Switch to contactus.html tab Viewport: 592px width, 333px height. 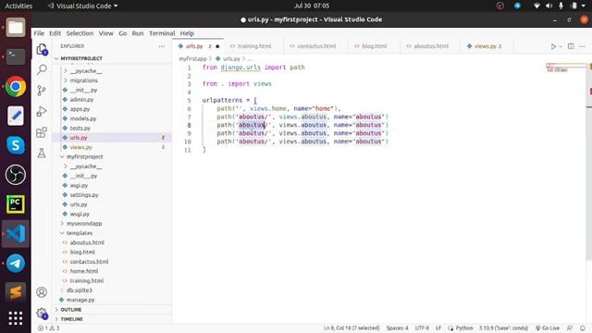coord(316,46)
